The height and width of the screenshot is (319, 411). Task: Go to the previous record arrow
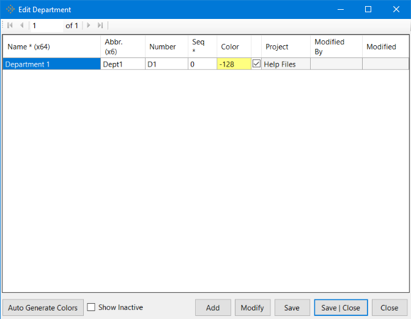click(22, 26)
